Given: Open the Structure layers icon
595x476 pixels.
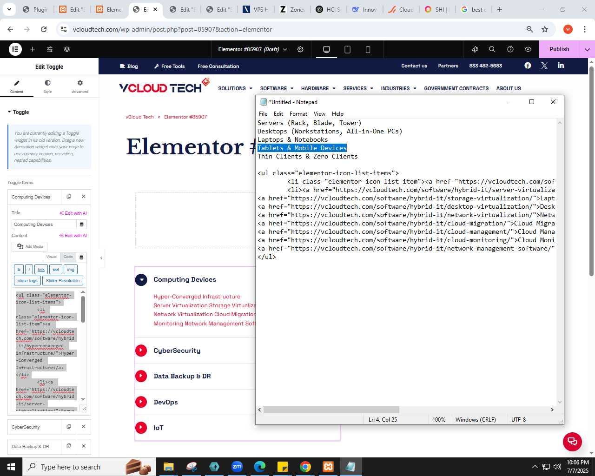Looking at the screenshot, I should click(x=67, y=49).
